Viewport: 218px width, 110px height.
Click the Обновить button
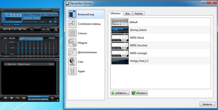(x=140, y=93)
